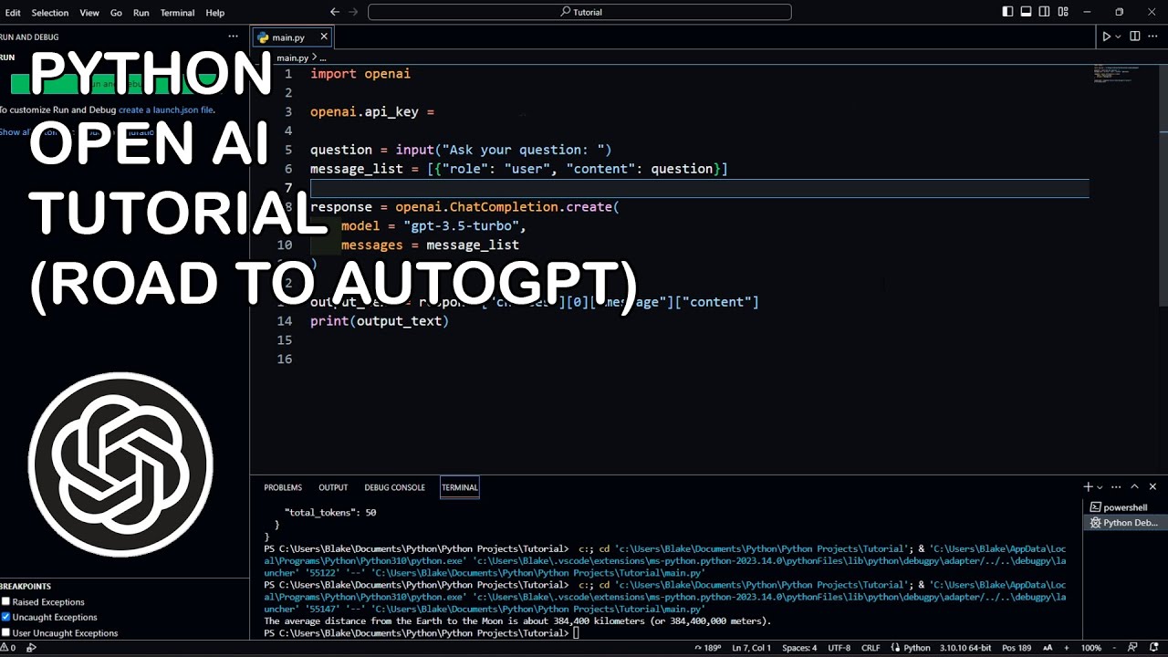Open terminal panel ellipsis actions
Screen dimensions: 1168x657
click(x=1116, y=487)
